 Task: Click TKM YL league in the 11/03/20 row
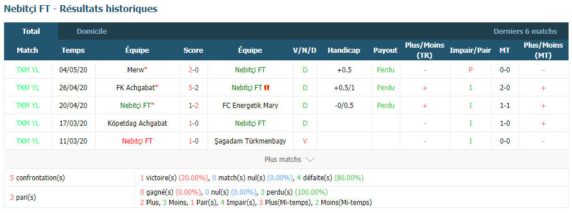click(x=28, y=141)
